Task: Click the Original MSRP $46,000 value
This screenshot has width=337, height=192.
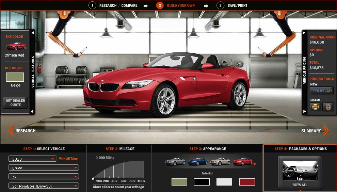Action: (x=317, y=42)
